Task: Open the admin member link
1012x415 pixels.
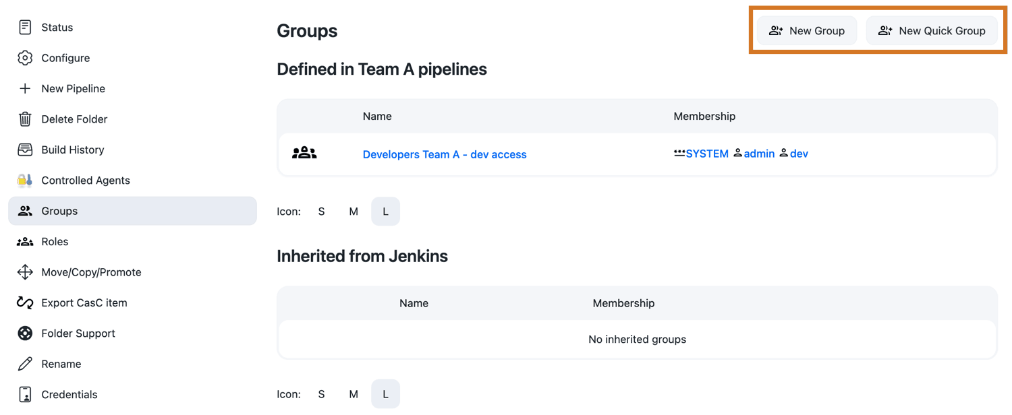Action: point(759,154)
